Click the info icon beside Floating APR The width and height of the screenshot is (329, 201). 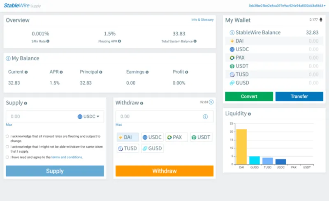point(119,41)
